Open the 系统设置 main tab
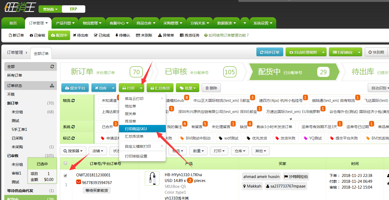The width and height of the screenshot is (389, 200). point(263,23)
